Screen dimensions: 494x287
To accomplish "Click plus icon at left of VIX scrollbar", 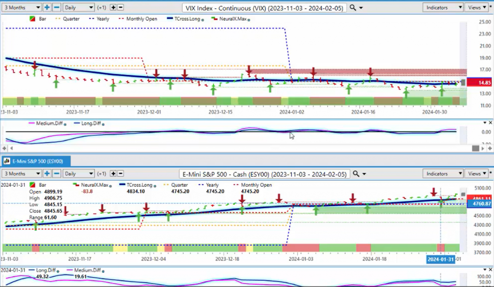I will click(4, 148).
